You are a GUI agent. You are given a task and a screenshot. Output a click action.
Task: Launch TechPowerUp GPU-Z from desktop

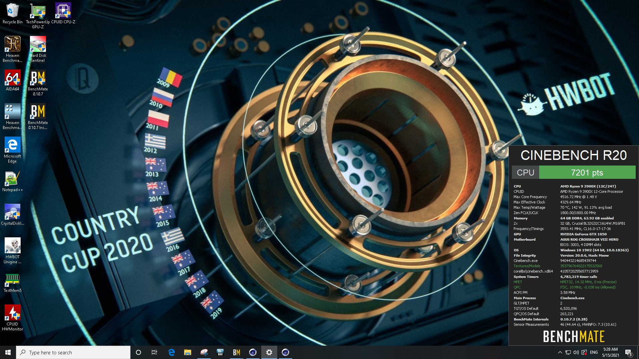tap(38, 16)
